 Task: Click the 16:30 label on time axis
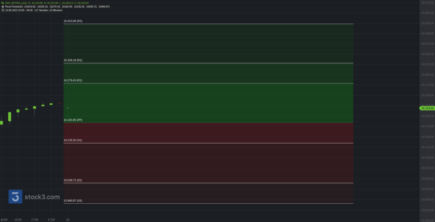point(18,220)
